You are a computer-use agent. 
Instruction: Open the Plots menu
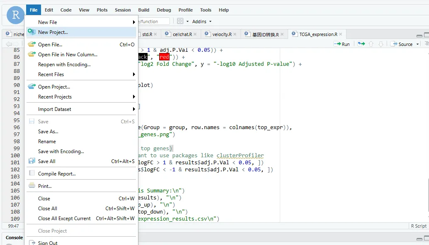pyautogui.click(x=102, y=10)
